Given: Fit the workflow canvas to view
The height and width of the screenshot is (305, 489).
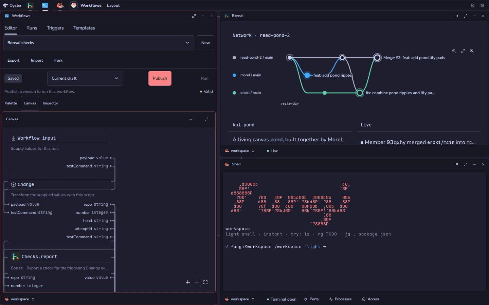Looking at the screenshot, I should [x=205, y=282].
